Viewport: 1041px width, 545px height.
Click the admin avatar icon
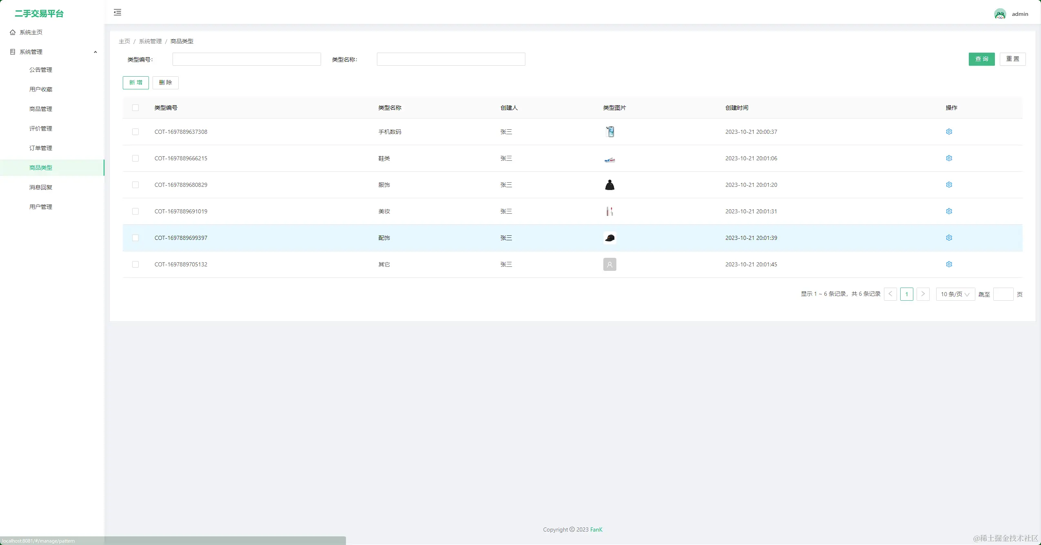click(x=1000, y=14)
